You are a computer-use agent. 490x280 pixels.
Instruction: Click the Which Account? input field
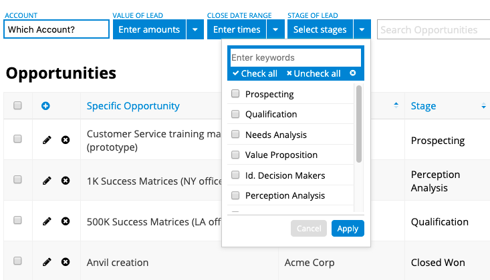[x=56, y=29]
